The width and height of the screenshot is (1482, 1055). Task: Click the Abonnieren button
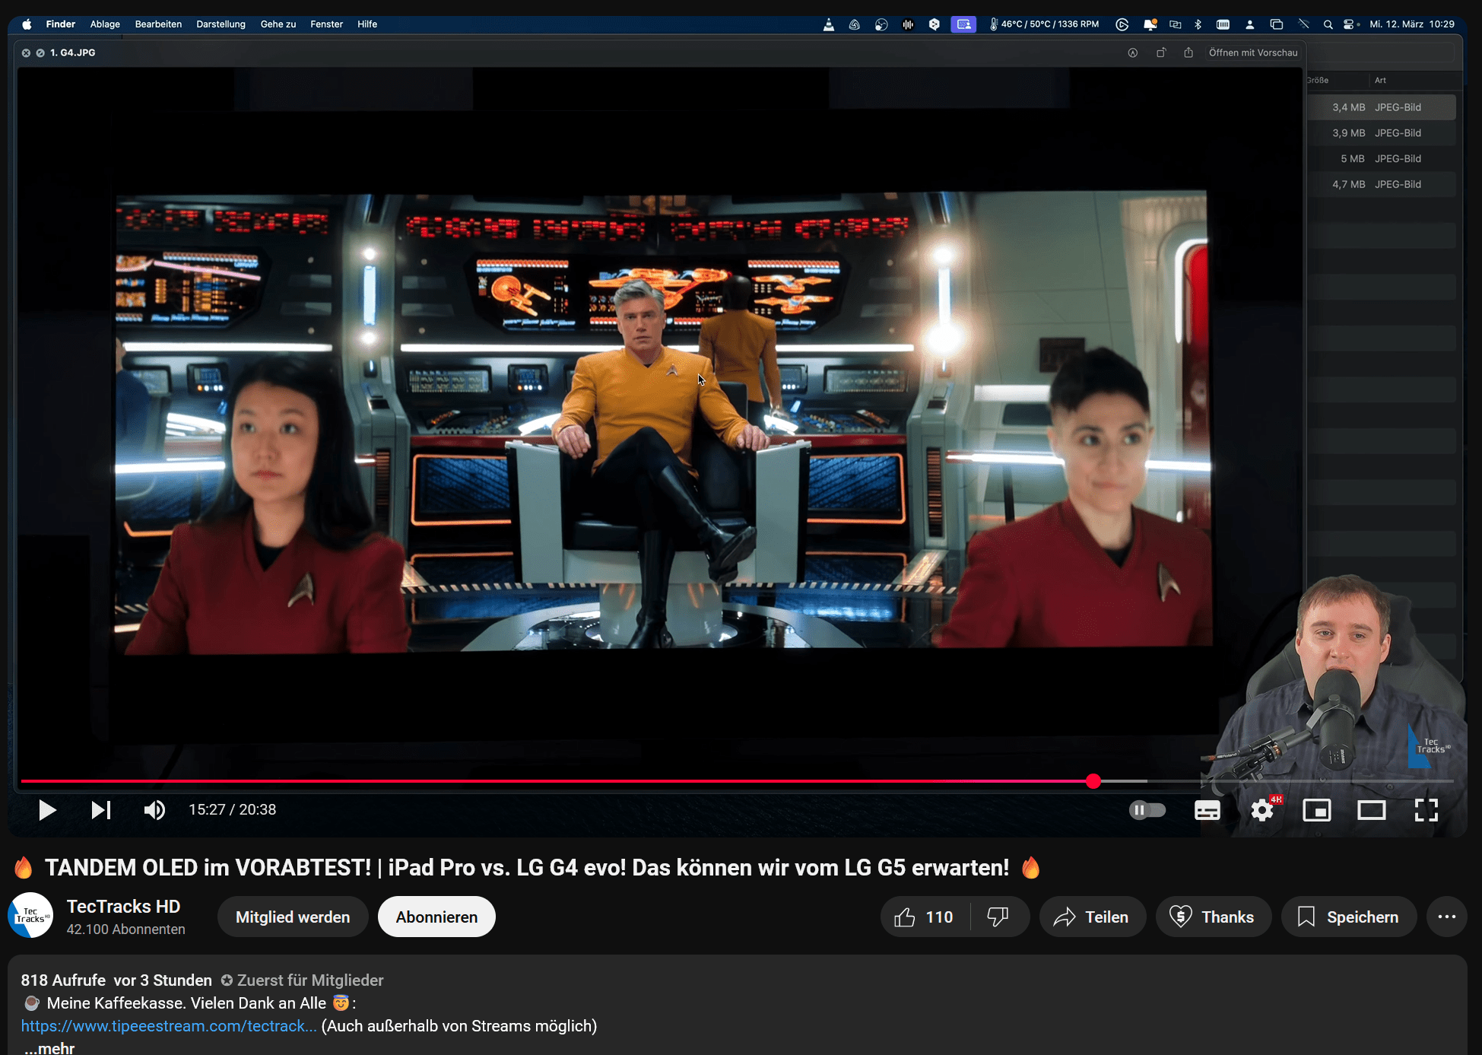[436, 917]
